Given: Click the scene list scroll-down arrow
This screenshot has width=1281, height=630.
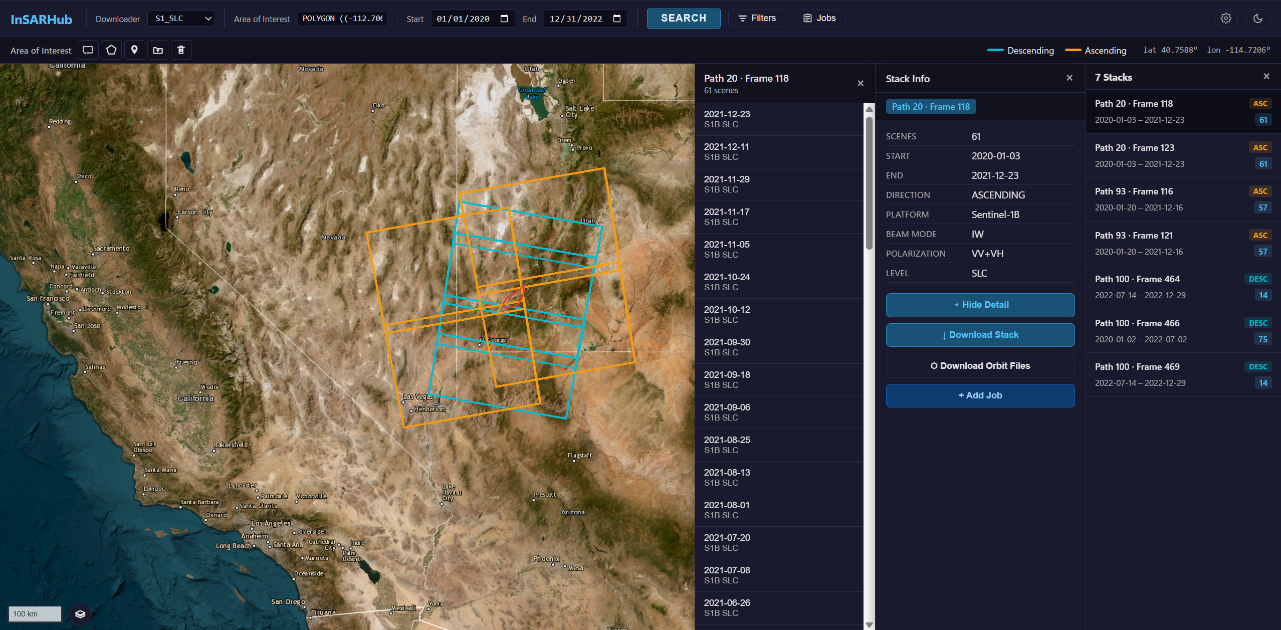Looking at the screenshot, I should pos(869,624).
